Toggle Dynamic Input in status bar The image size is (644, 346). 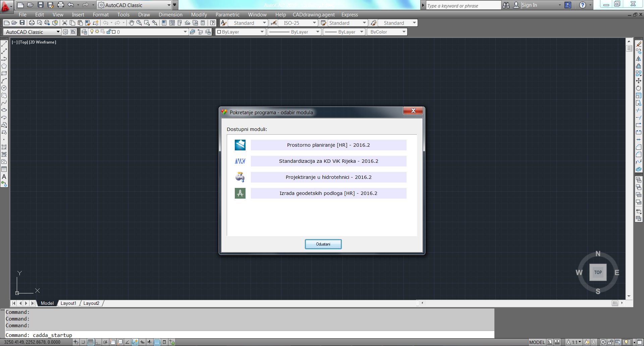click(x=142, y=342)
